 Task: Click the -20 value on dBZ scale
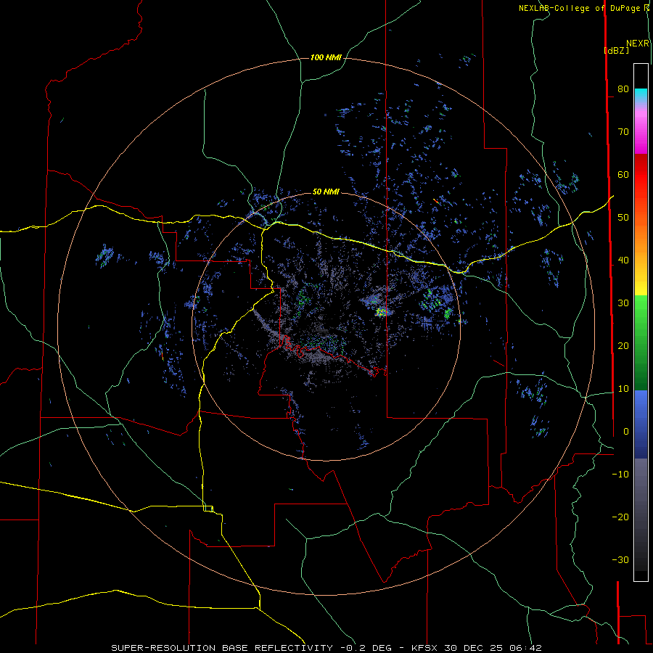click(620, 517)
